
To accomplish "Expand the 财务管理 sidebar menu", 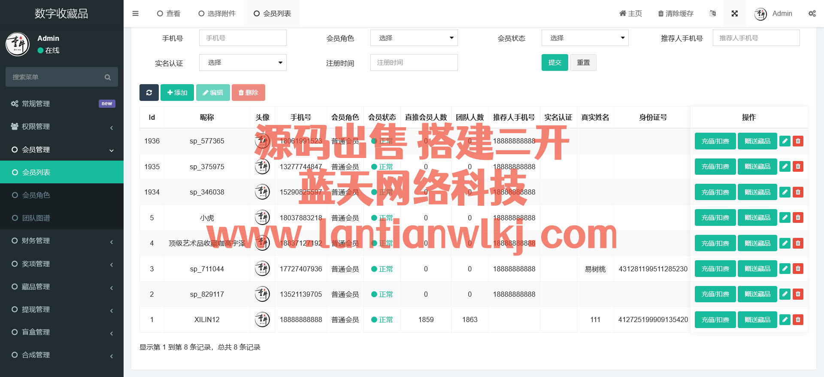I will click(x=62, y=241).
